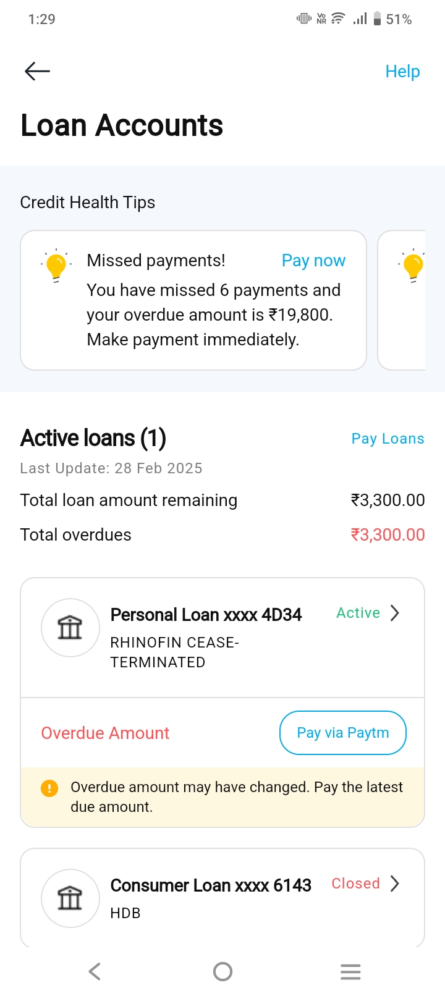Tap bank icon for Consumer Loan 6143

70,898
